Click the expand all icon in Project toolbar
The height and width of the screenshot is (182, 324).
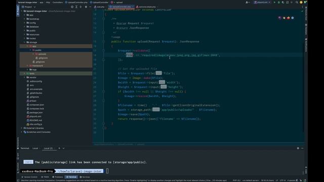tap(76, 7)
